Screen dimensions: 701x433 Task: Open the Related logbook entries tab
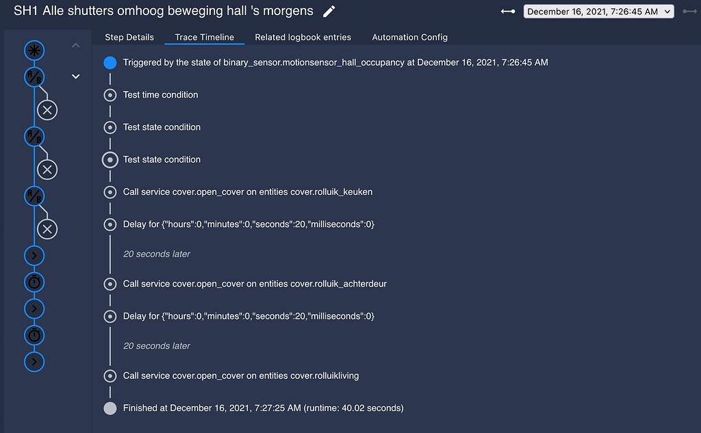(303, 37)
